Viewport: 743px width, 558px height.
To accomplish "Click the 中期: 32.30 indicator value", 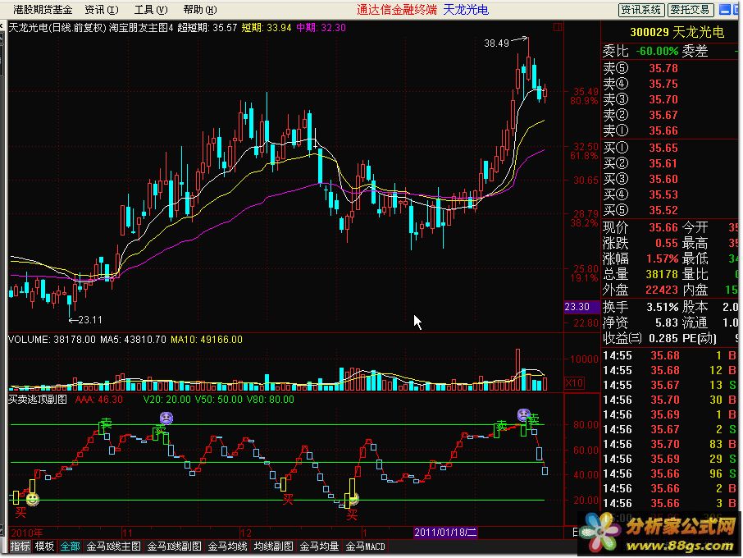I will coord(321,28).
